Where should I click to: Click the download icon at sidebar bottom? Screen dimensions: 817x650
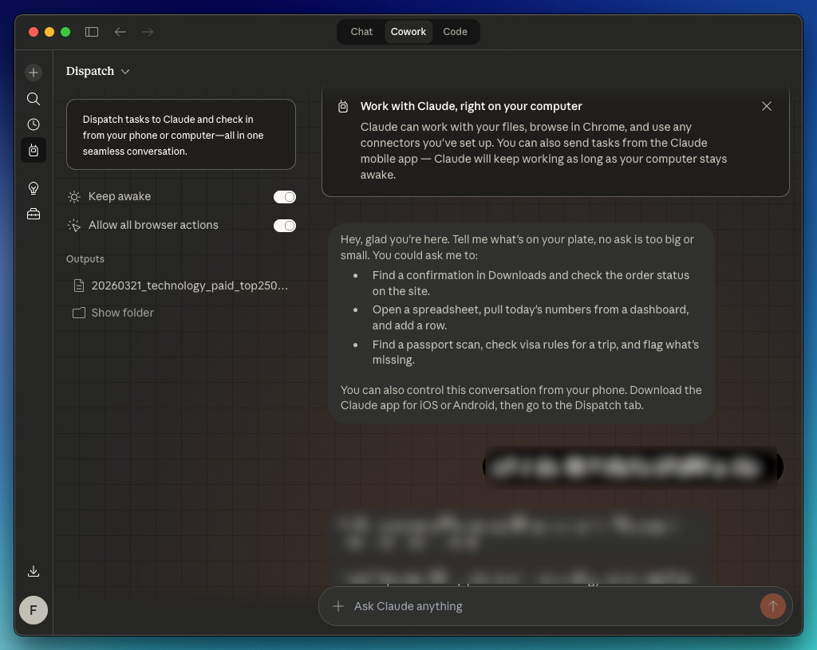(x=34, y=571)
